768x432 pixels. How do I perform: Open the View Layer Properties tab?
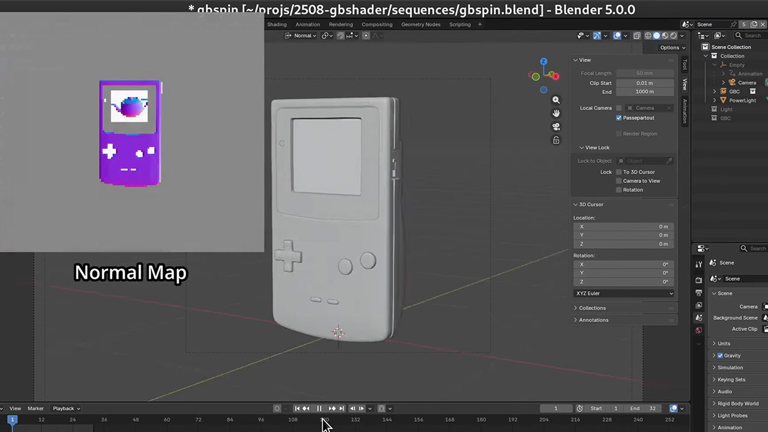tap(698, 304)
